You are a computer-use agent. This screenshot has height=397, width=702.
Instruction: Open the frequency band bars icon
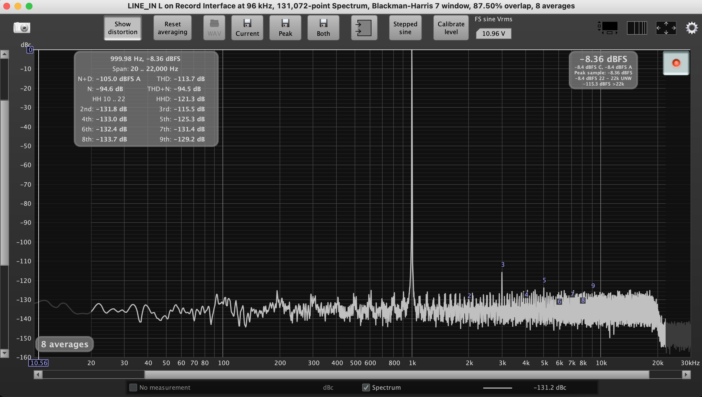point(637,28)
